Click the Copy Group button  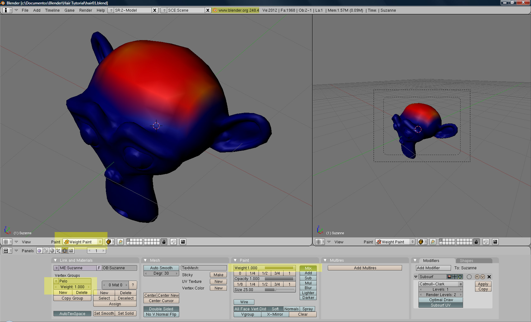(72, 298)
